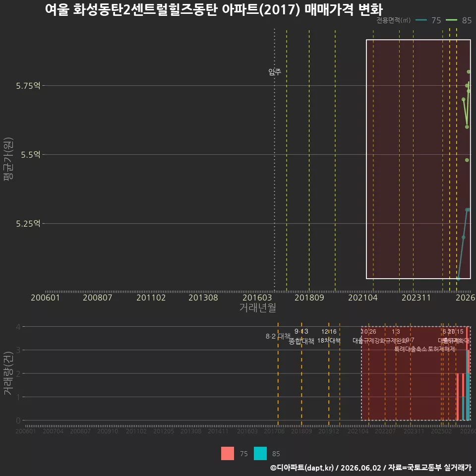Click 201102 on the price chart x-axis

[151, 297]
